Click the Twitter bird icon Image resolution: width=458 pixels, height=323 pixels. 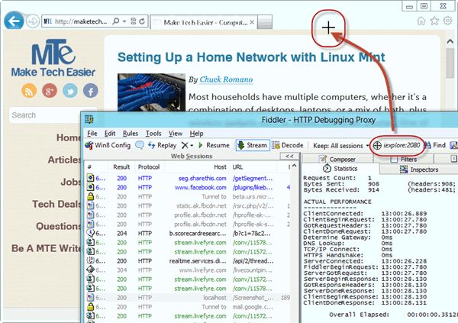pyautogui.click(x=70, y=91)
